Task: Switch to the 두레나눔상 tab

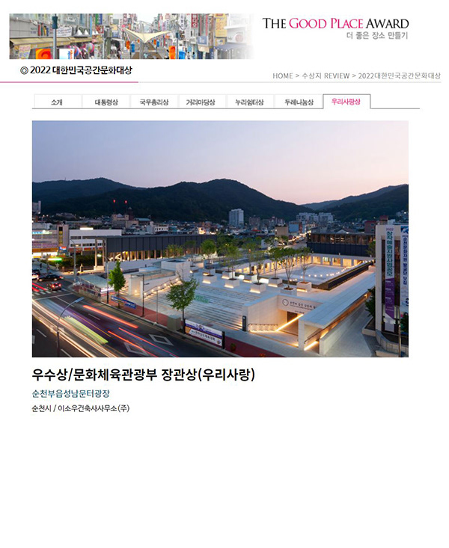Action: (299, 102)
